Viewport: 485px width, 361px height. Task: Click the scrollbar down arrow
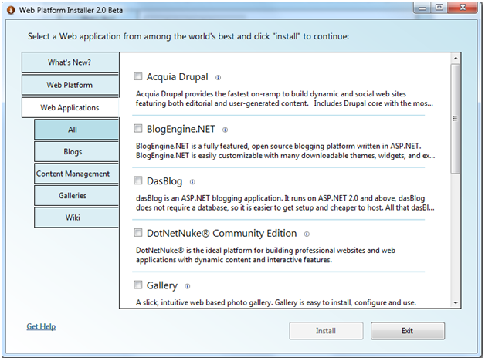456,303
